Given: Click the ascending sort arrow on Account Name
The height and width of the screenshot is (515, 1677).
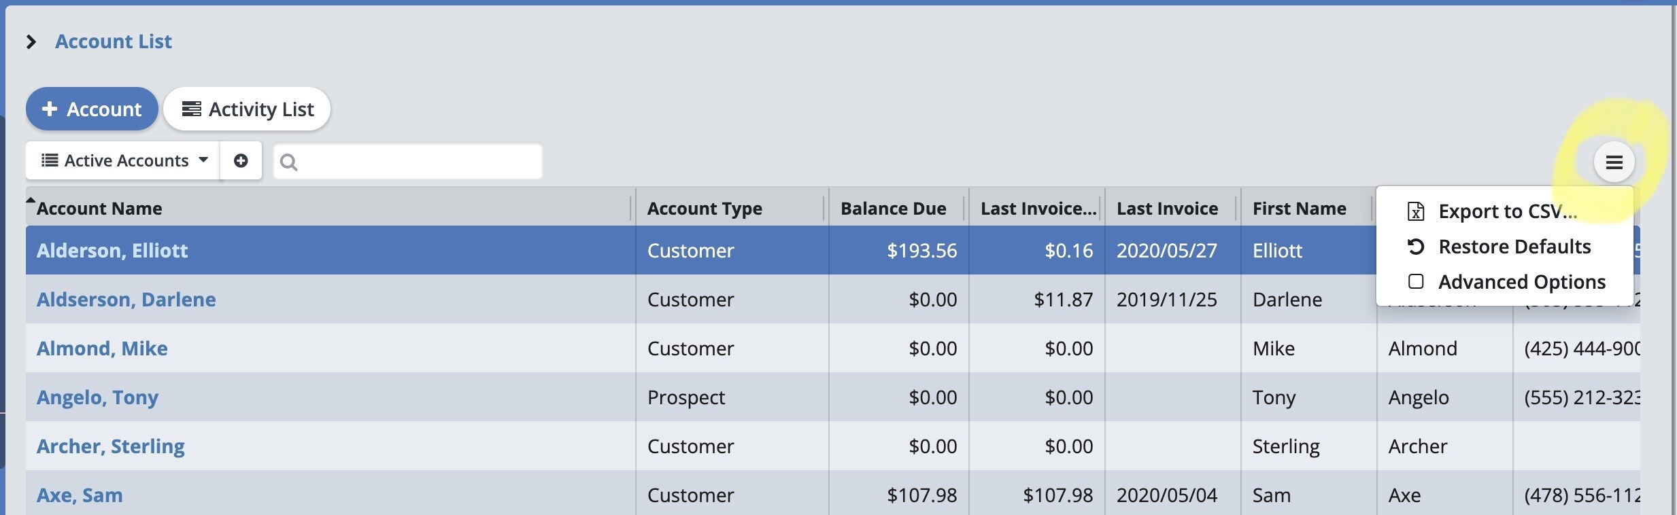Looking at the screenshot, I should point(31,200).
